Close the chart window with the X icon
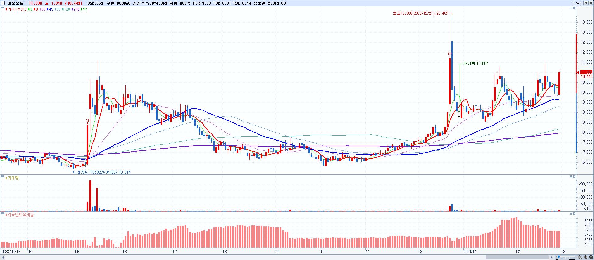The width and height of the screenshot is (594, 260). [591, 3]
